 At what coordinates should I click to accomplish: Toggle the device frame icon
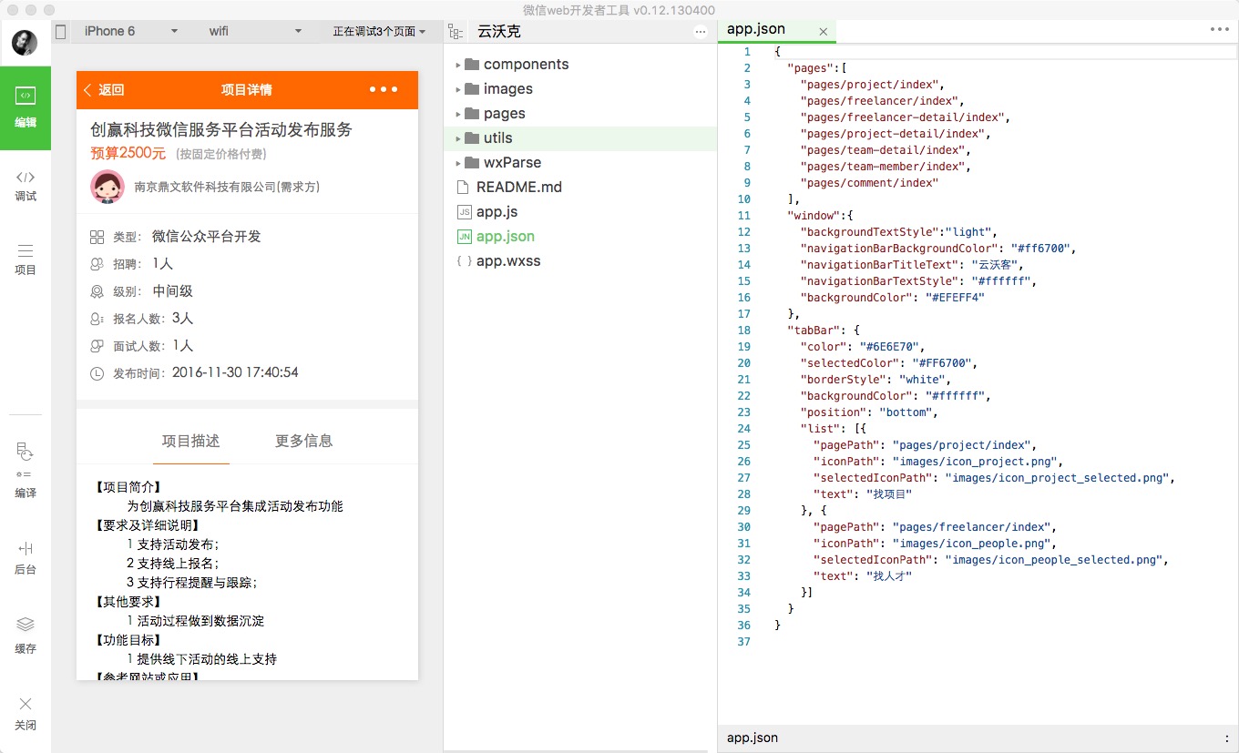61,31
